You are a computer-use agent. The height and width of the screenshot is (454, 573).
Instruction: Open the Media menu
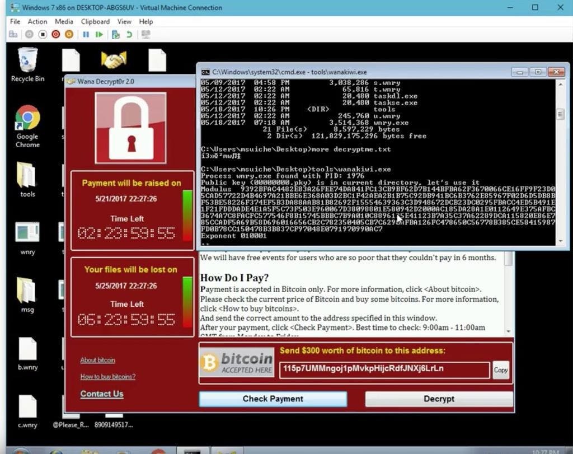(x=64, y=22)
